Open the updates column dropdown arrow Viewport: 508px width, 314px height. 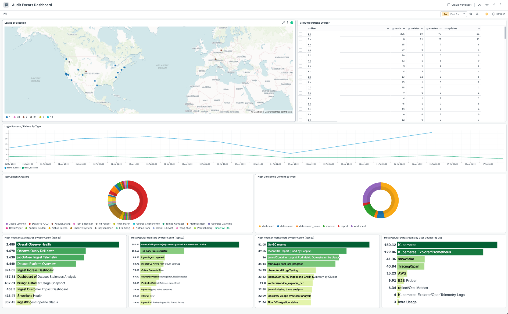(478, 29)
